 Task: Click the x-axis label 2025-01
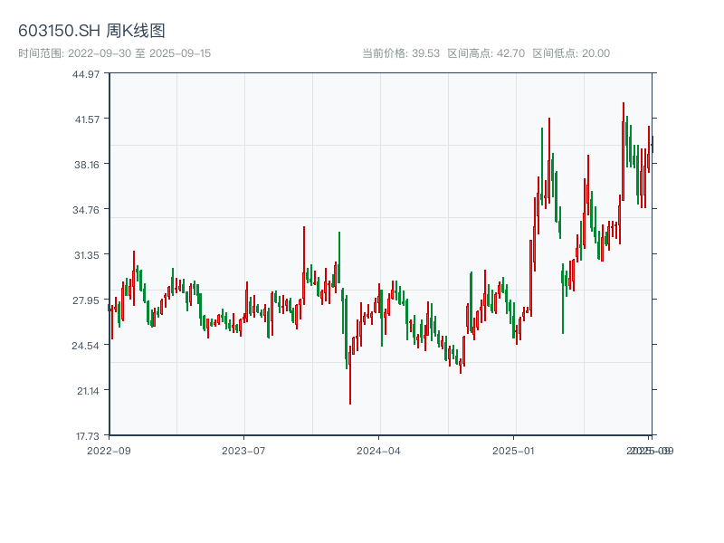coord(513,451)
